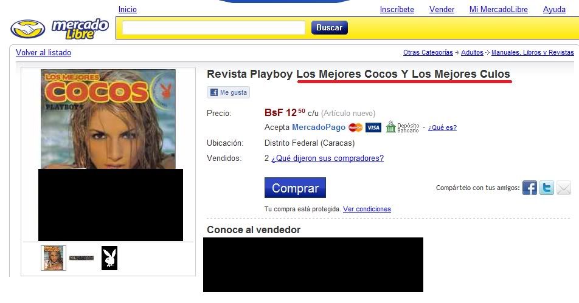This screenshot has height=303, width=579.
Task: Click the ¿Qué es? link
Action: point(442,128)
